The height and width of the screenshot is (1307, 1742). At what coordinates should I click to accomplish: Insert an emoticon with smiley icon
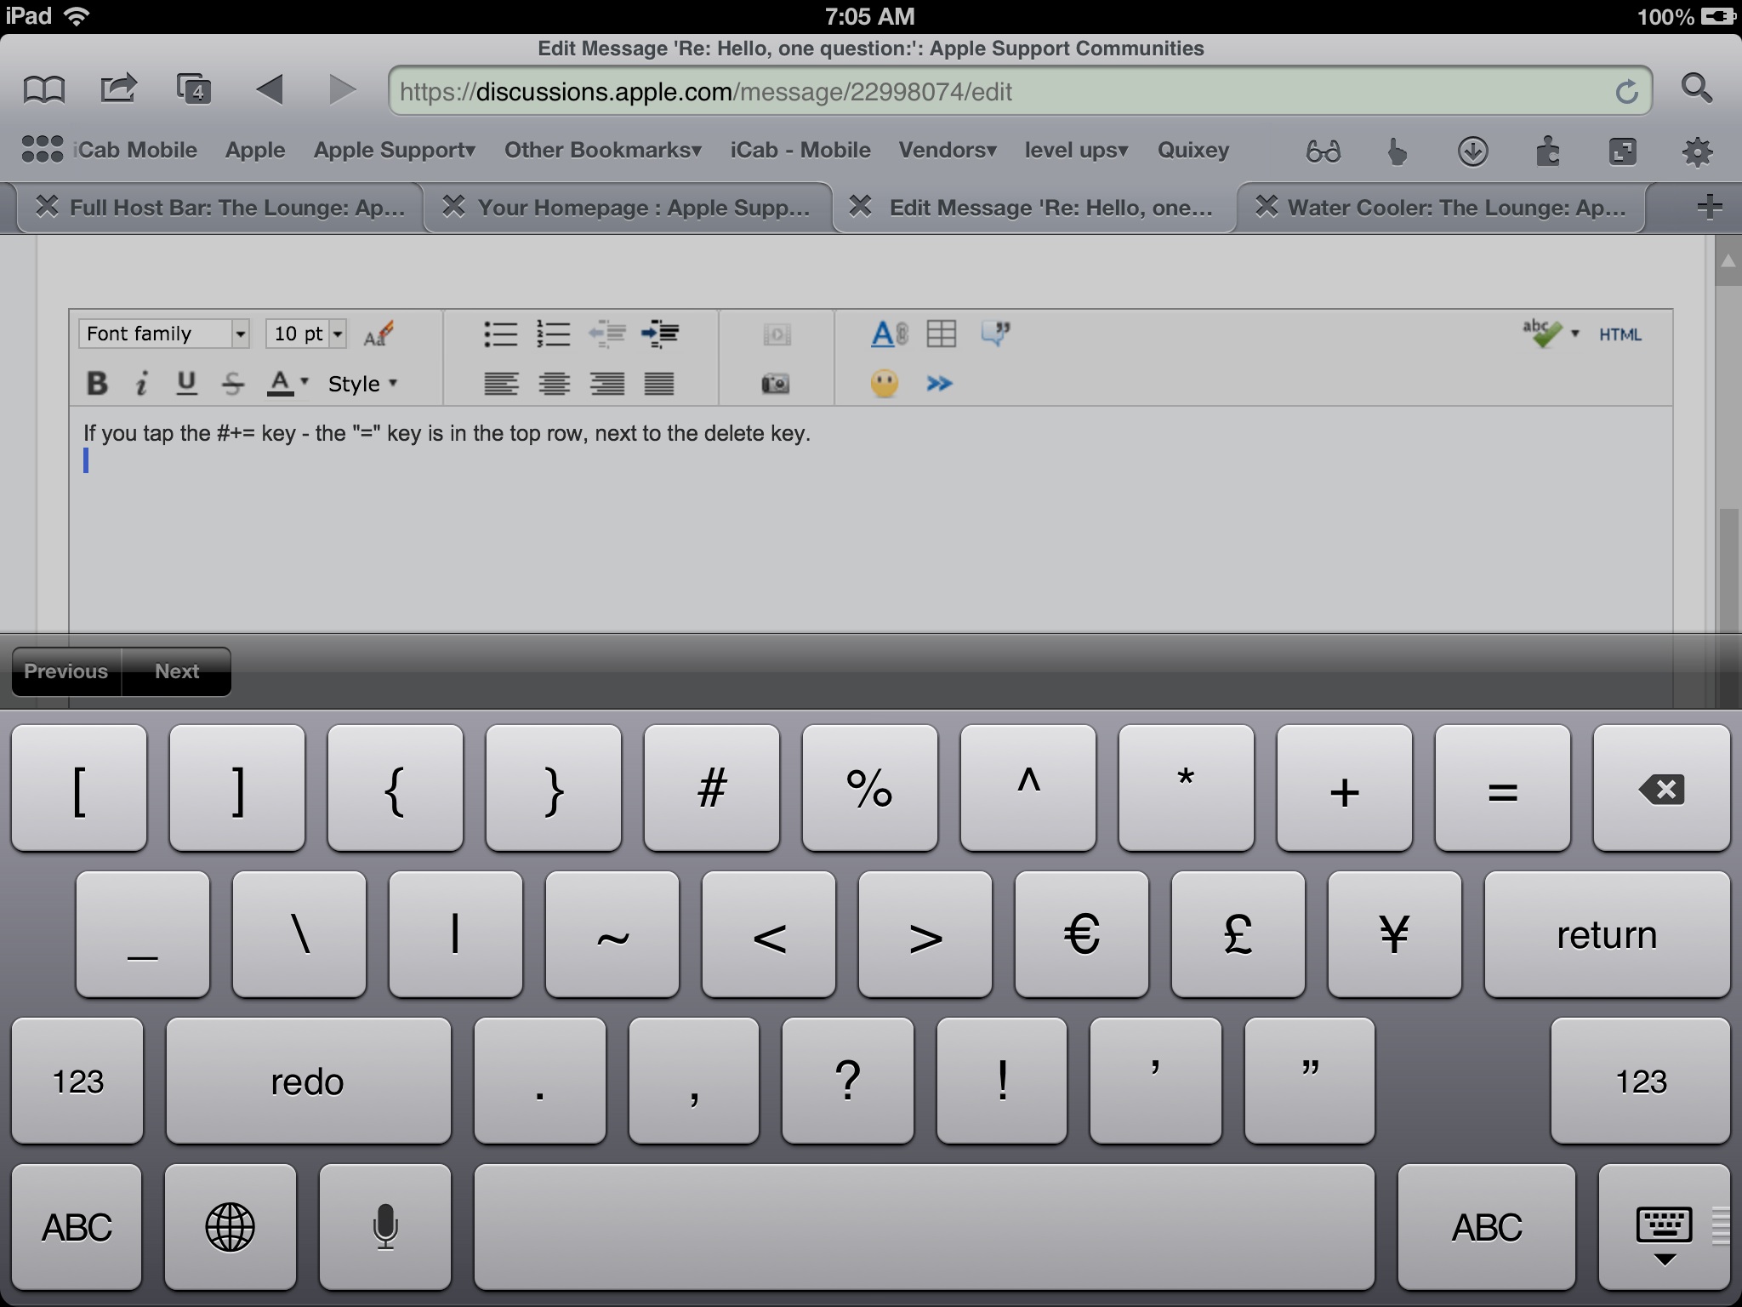(884, 384)
